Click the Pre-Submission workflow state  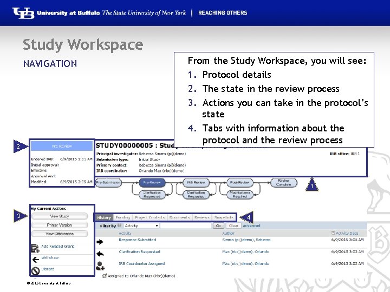click(x=108, y=183)
